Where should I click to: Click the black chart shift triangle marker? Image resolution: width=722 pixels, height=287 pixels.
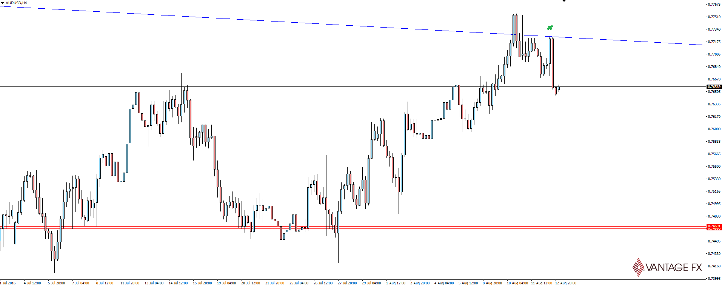point(564,1)
